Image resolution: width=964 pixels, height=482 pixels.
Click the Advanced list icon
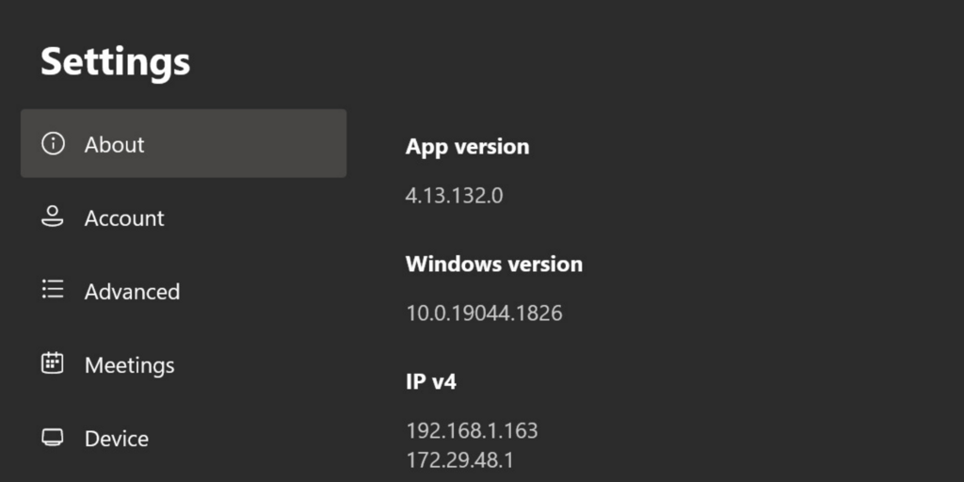tap(53, 289)
